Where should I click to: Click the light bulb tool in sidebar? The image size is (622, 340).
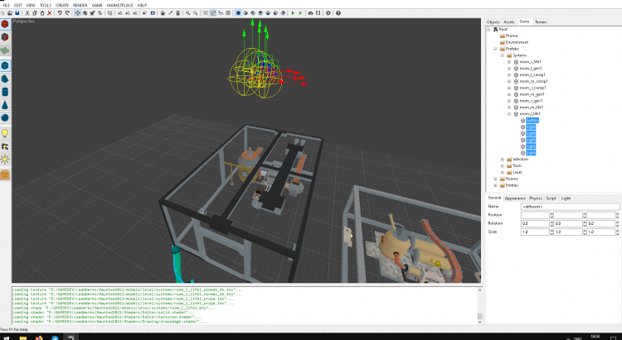(5, 132)
